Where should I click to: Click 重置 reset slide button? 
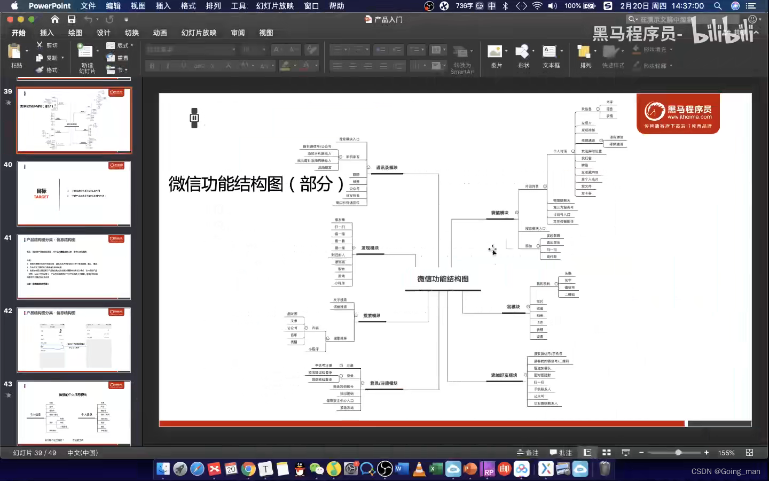117,58
